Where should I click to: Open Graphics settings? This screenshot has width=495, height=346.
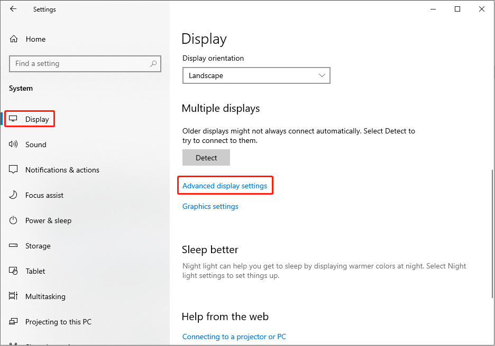(x=210, y=206)
